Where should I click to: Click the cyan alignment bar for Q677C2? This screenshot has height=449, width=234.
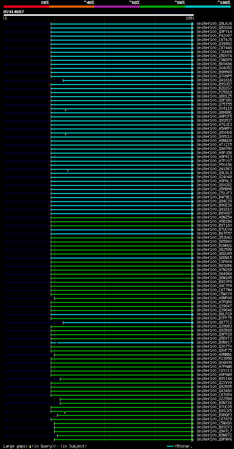click(127, 322)
